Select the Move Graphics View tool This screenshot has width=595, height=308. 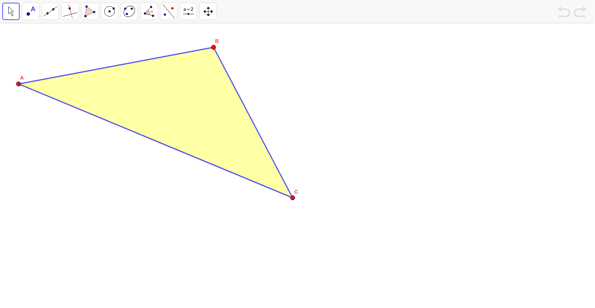pyautogui.click(x=208, y=11)
